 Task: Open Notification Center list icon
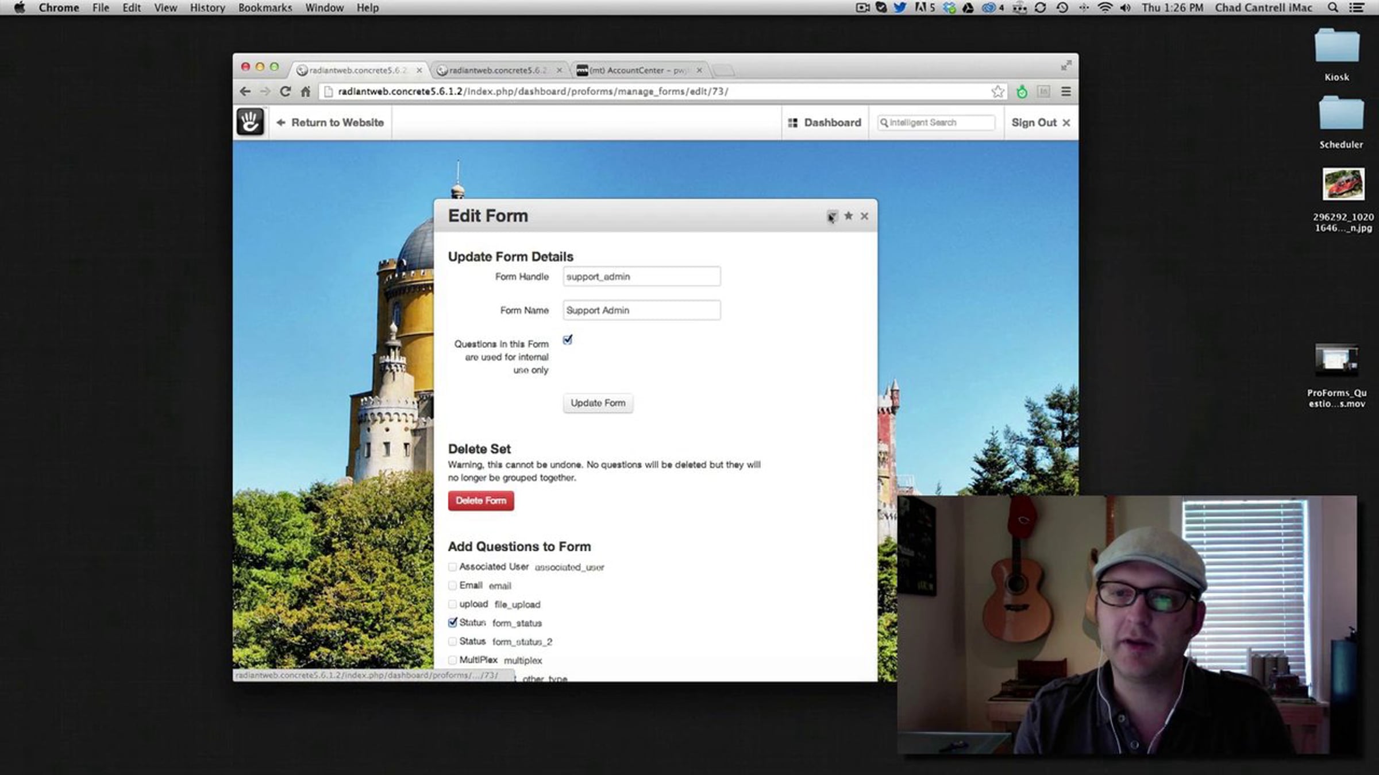(x=1357, y=7)
